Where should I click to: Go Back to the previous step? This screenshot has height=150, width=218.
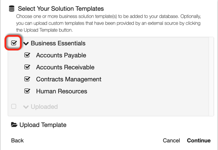point(18,140)
